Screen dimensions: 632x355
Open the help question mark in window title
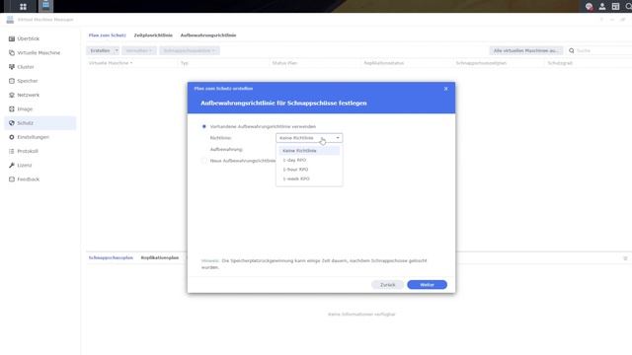click(x=601, y=20)
